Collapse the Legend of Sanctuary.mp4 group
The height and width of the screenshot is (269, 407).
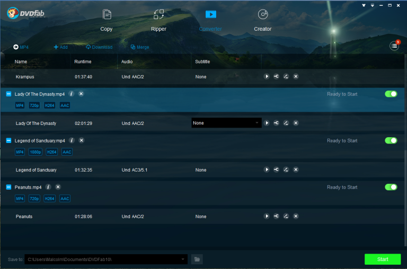(x=8, y=141)
